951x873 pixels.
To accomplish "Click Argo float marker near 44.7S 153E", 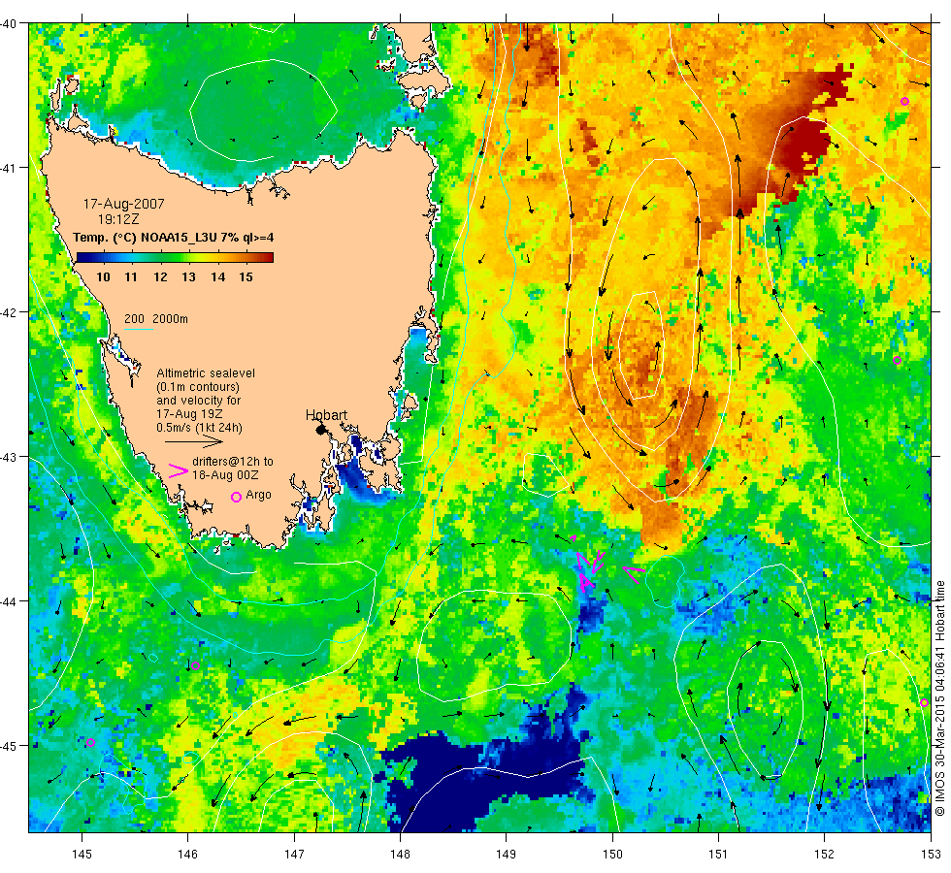I will coord(924,703).
